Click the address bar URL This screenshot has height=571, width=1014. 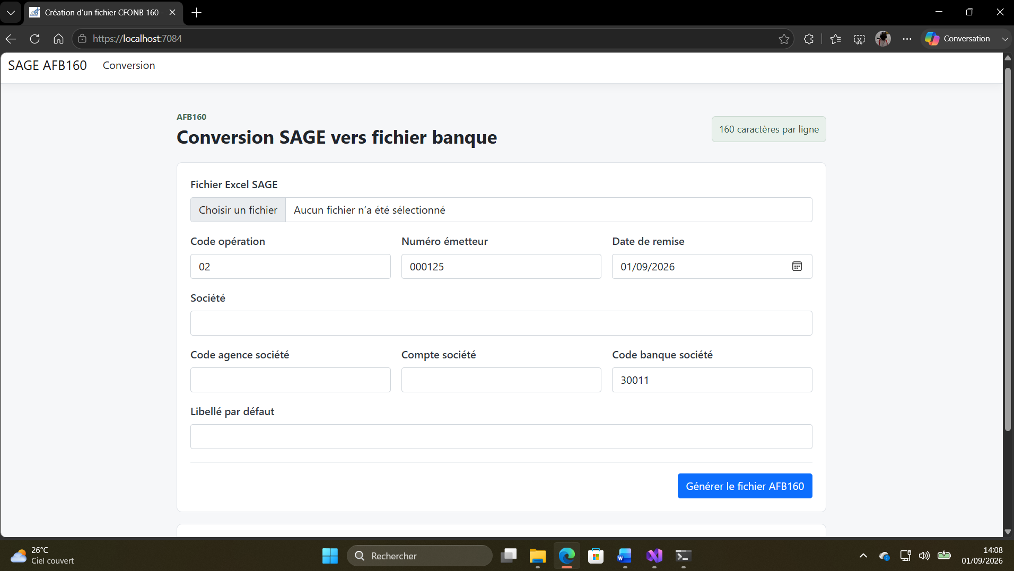[137, 39]
